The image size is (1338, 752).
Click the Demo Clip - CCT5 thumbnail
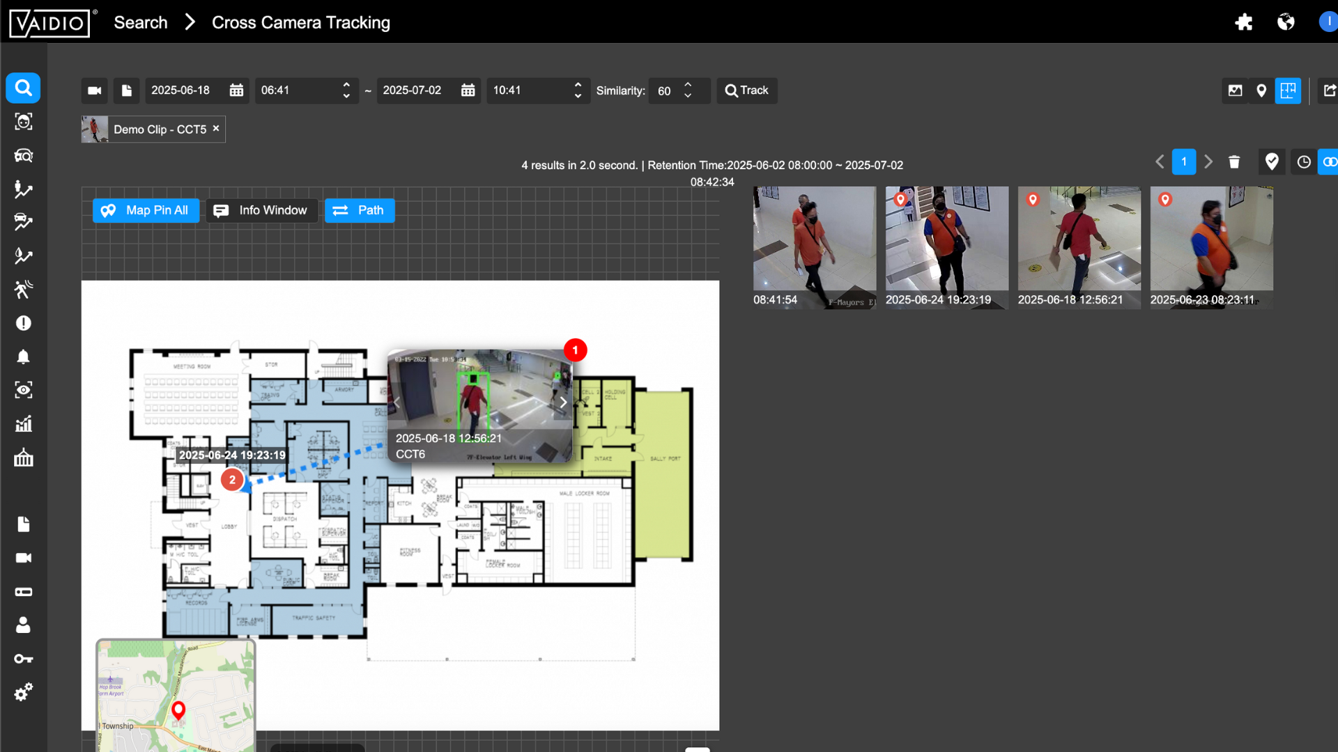click(95, 130)
